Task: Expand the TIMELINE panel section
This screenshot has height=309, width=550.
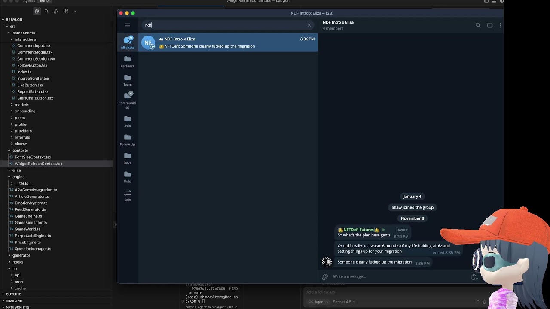Action: 14,301
